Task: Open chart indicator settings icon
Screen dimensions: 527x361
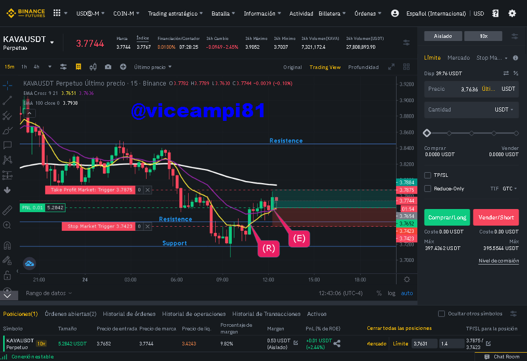Action: point(63,67)
